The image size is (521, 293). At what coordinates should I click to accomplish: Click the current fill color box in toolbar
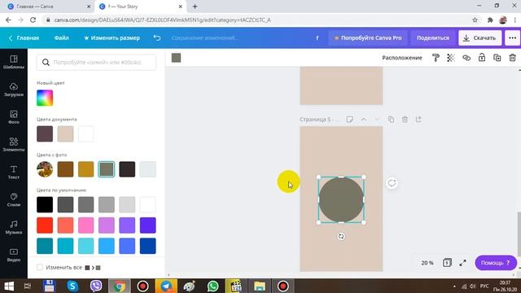176,58
